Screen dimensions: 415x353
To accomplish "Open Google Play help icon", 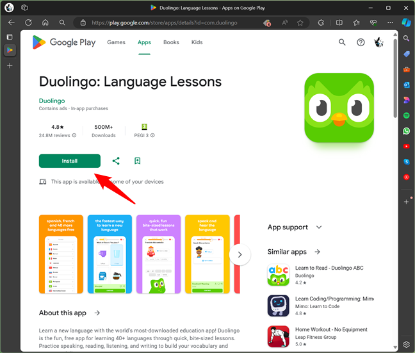I will 361,42.
